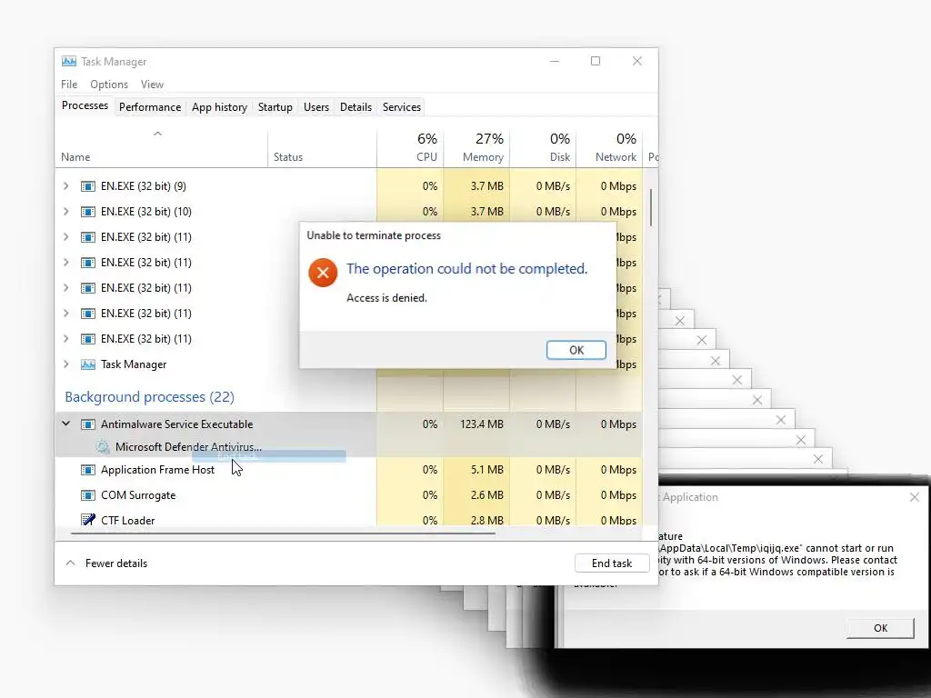The width and height of the screenshot is (931, 698).
Task: Open the View menu
Action: [x=152, y=85]
